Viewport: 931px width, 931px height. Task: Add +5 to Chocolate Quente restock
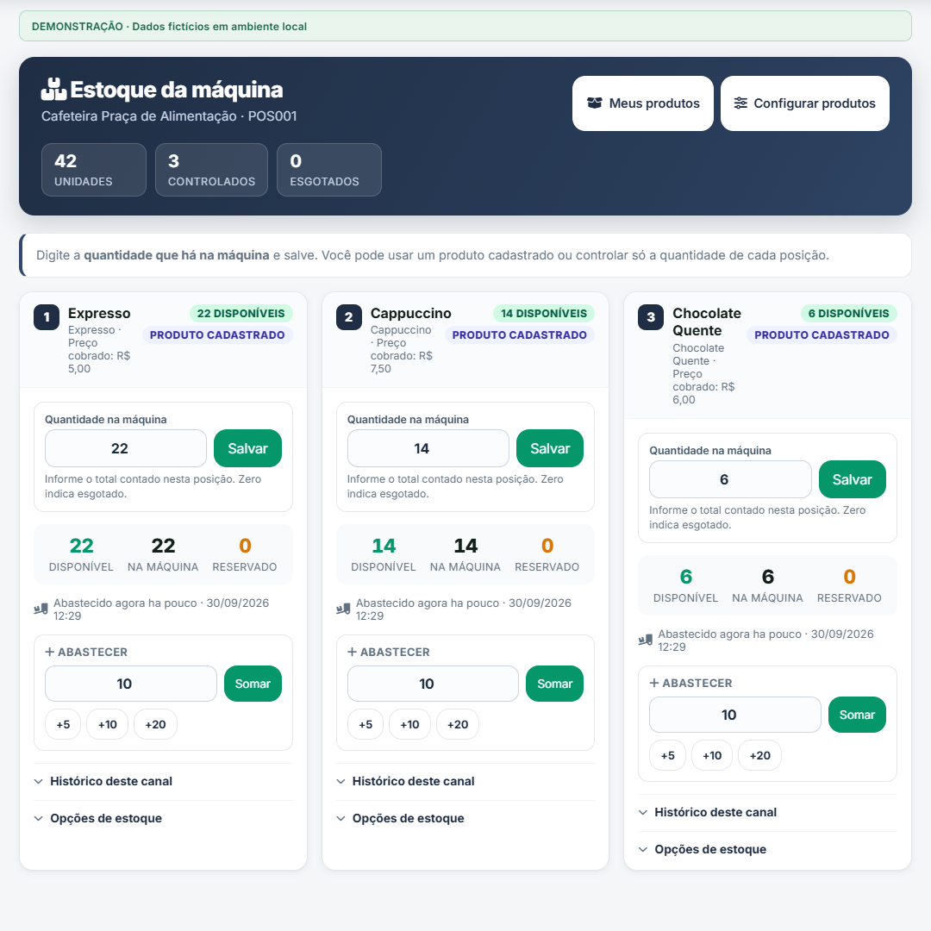[x=668, y=755]
